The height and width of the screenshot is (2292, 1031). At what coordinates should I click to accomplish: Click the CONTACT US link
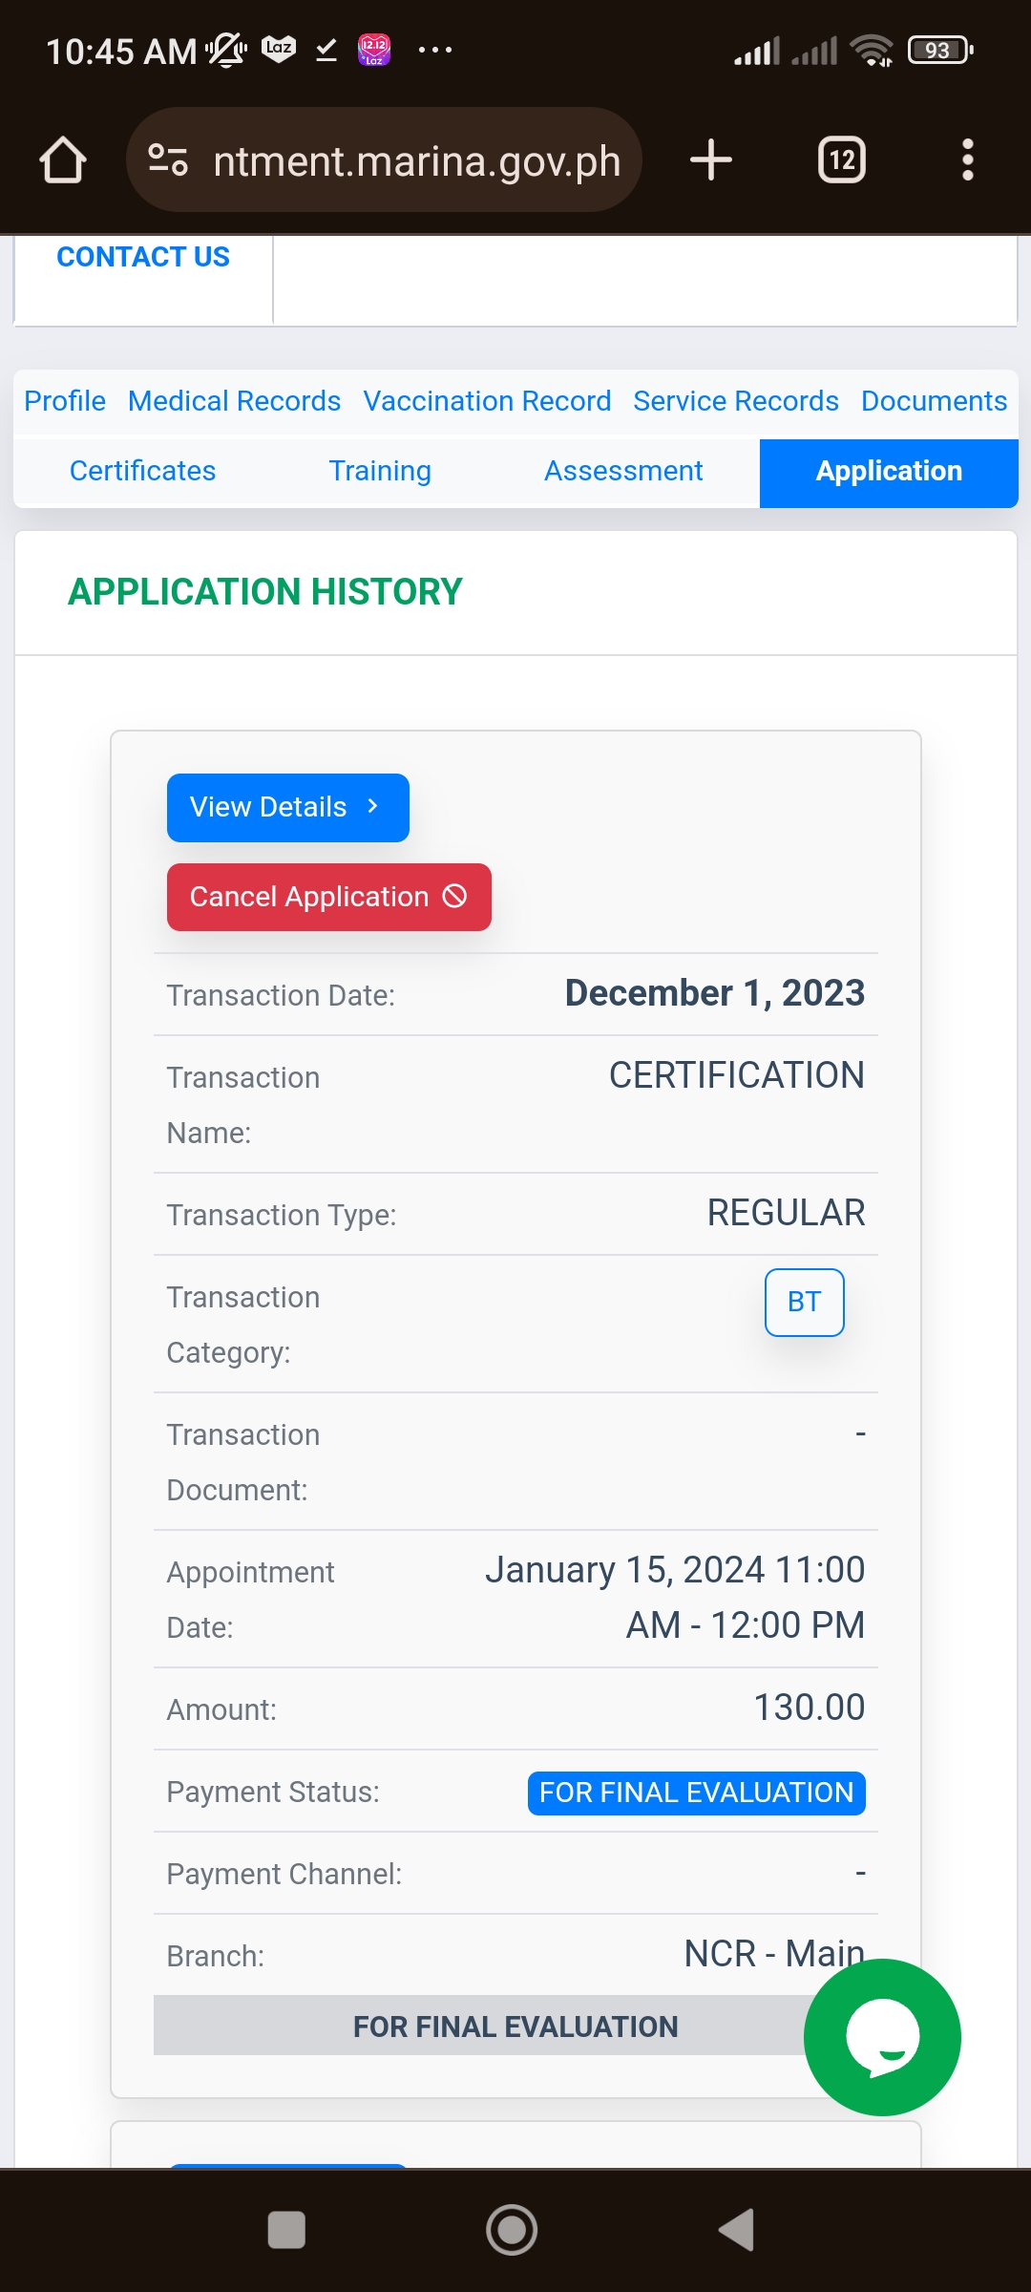pyautogui.click(x=143, y=257)
